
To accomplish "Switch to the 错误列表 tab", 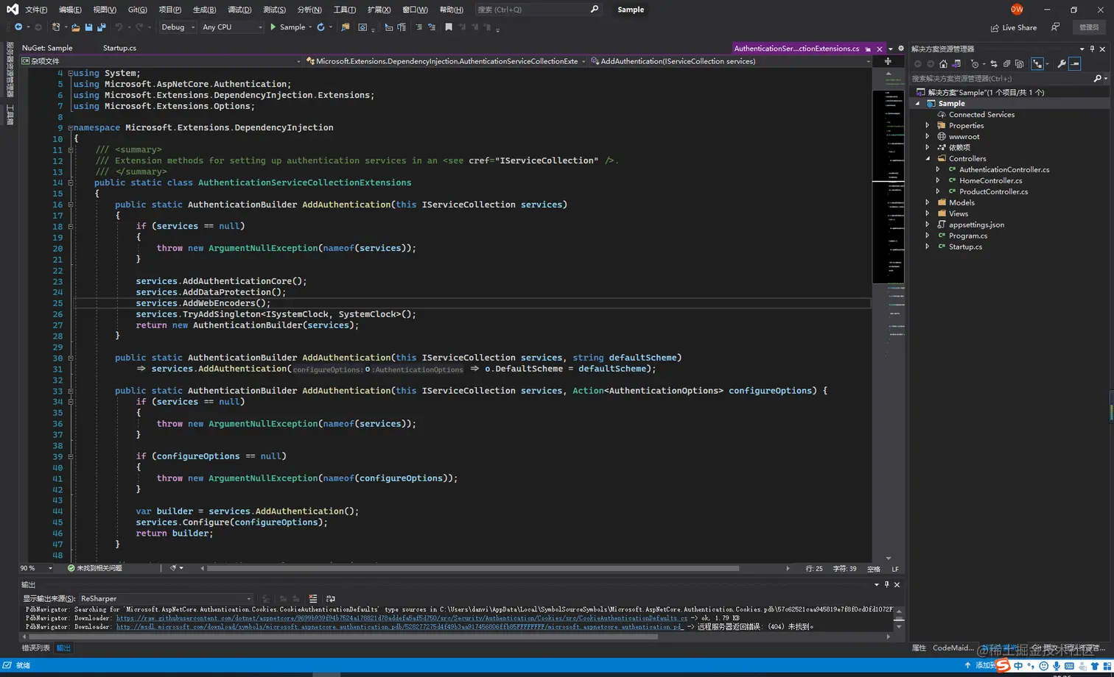I will click(36, 648).
